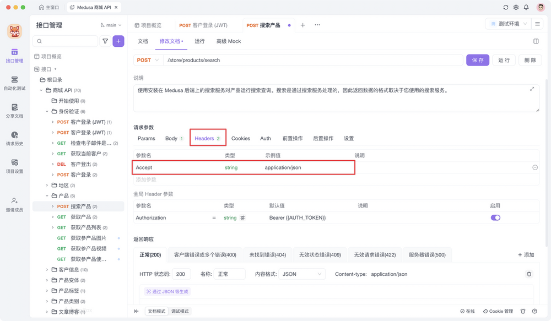Delete the 200 response via trash icon

point(528,274)
